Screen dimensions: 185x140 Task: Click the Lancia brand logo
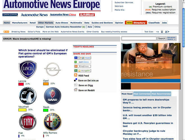coord(28,69)
